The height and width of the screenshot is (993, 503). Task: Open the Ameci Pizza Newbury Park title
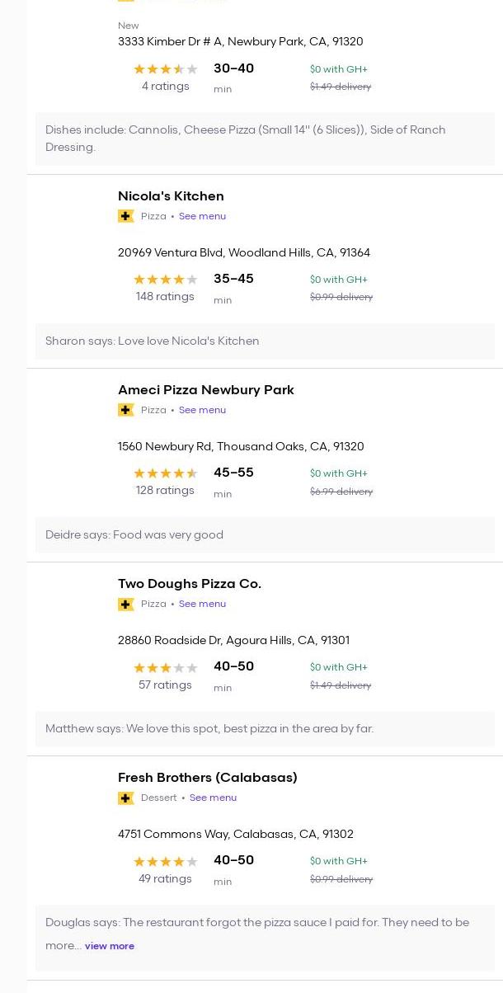click(205, 390)
